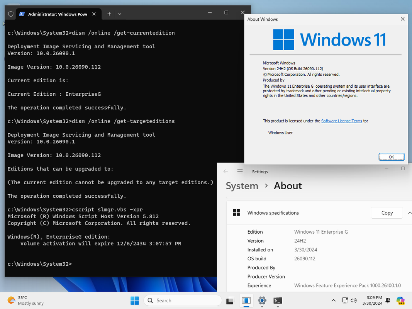The height and width of the screenshot is (309, 412).
Task: Click the Windows 11 logo in About dialog
Action: pos(329,40)
